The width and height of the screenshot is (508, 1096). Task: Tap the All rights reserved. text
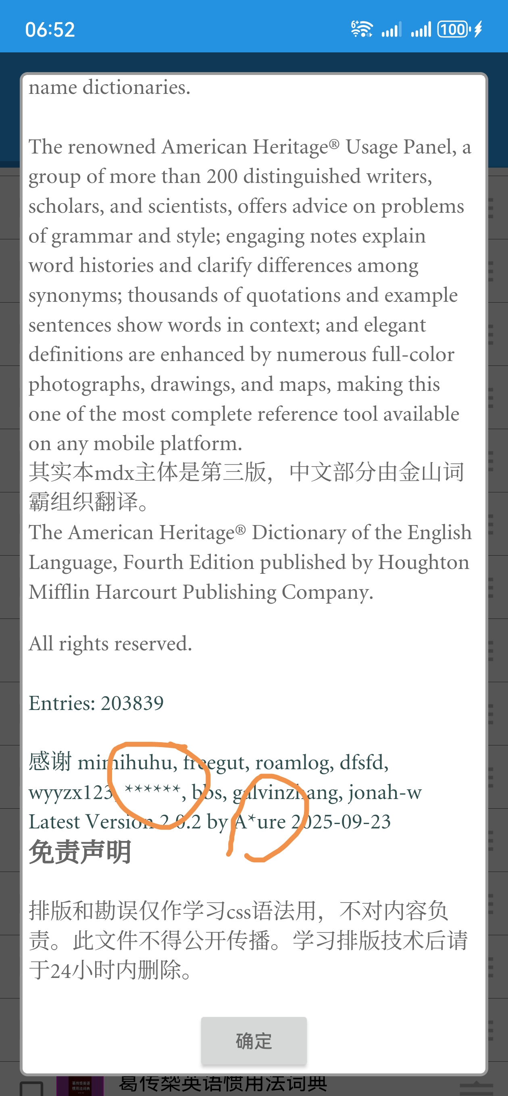[110, 644]
